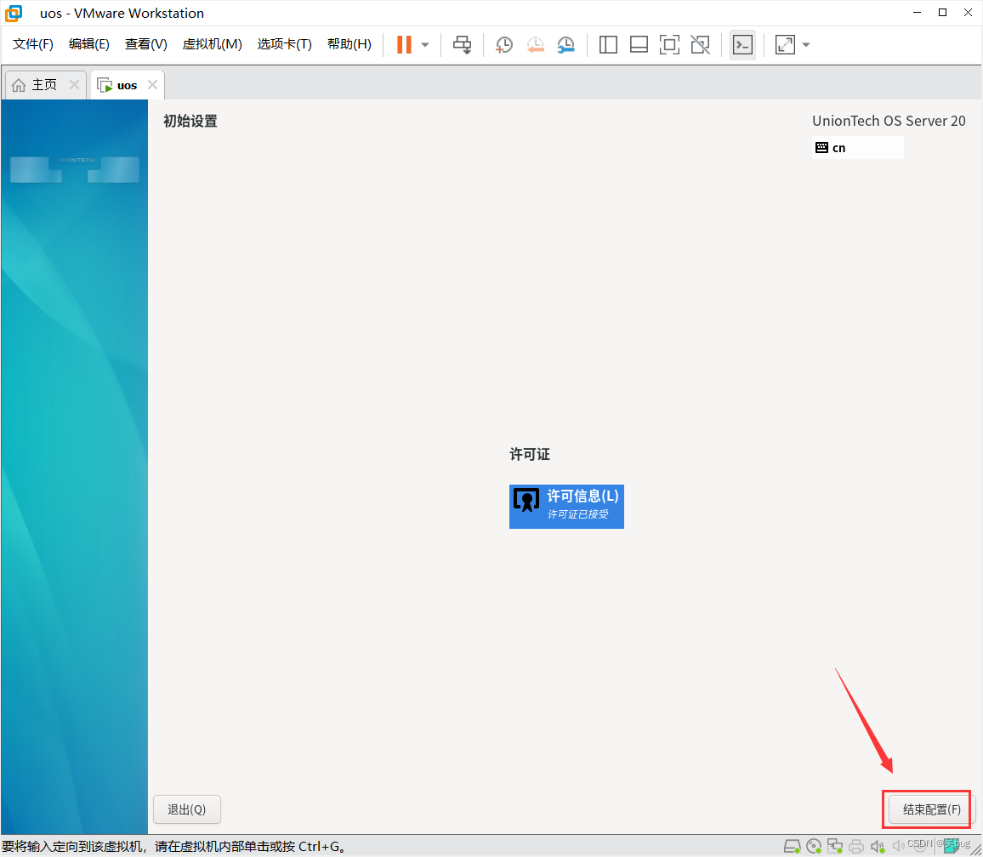Toggle the library sidebar panel
The height and width of the screenshot is (857, 983).
coord(608,44)
